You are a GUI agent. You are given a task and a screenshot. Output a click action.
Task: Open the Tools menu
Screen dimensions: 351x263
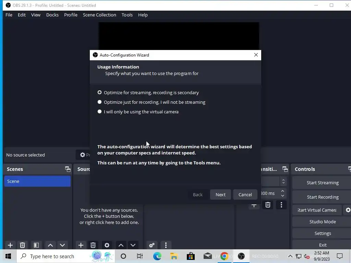[127, 15]
